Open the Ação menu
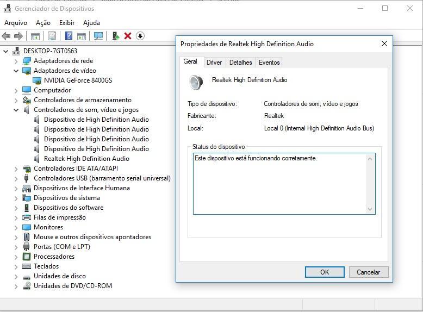The image size is (423, 312). click(43, 23)
